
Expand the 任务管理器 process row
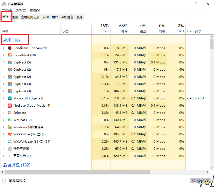click(x=4, y=149)
